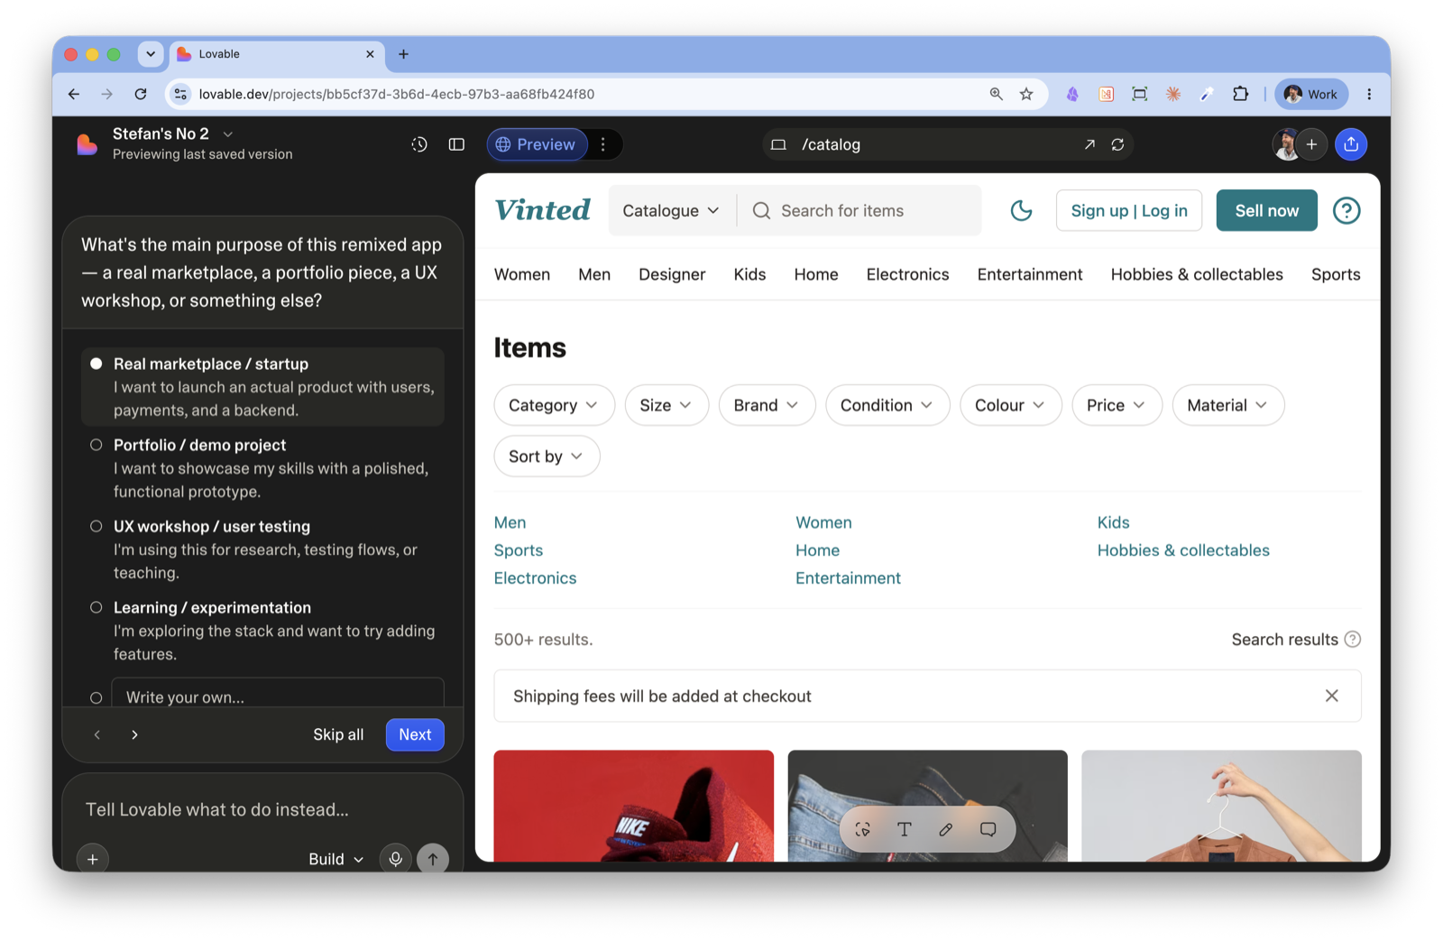The image size is (1443, 941).
Task: Dismiss the shipping fees notice
Action: 1331,696
